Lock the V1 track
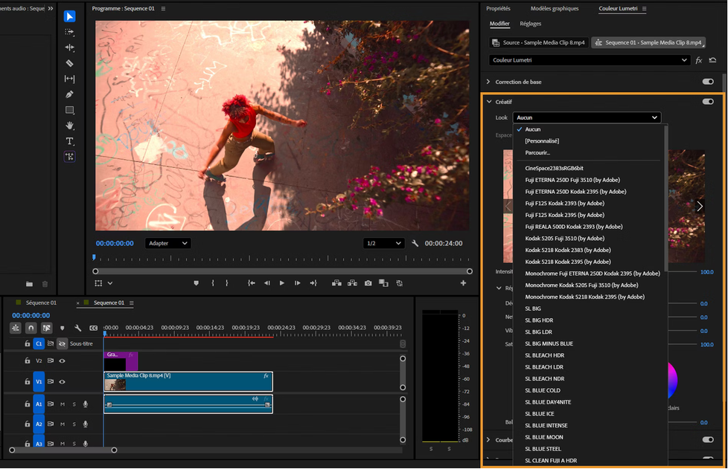This screenshot has height=469, width=728. coord(28,382)
